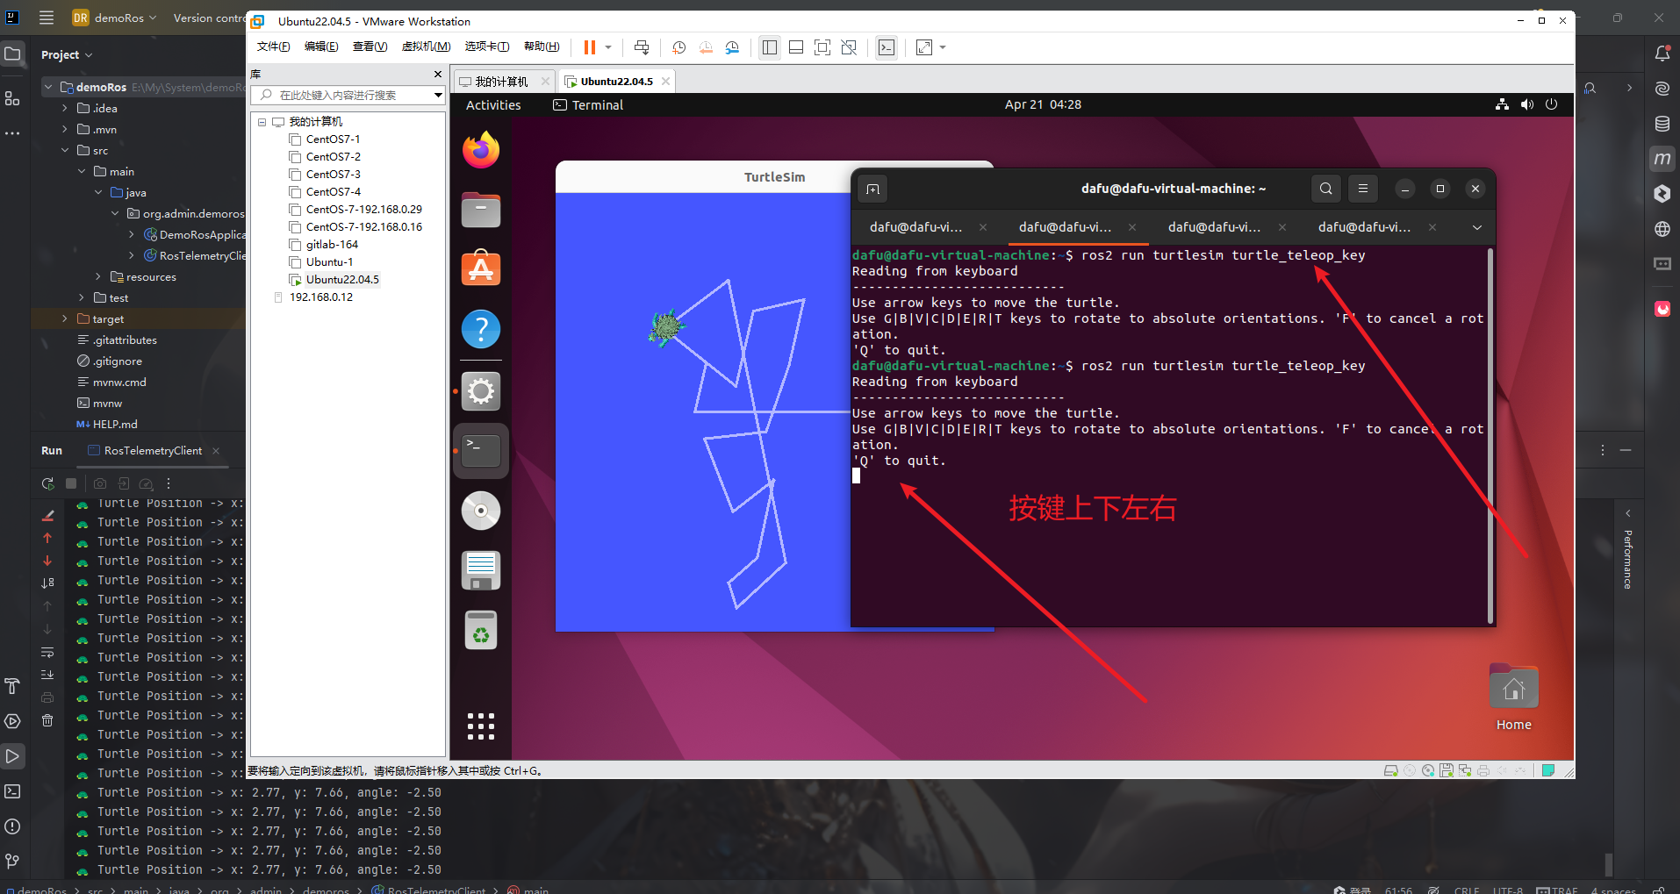Open the stretch display dropdown arrow

[943, 47]
